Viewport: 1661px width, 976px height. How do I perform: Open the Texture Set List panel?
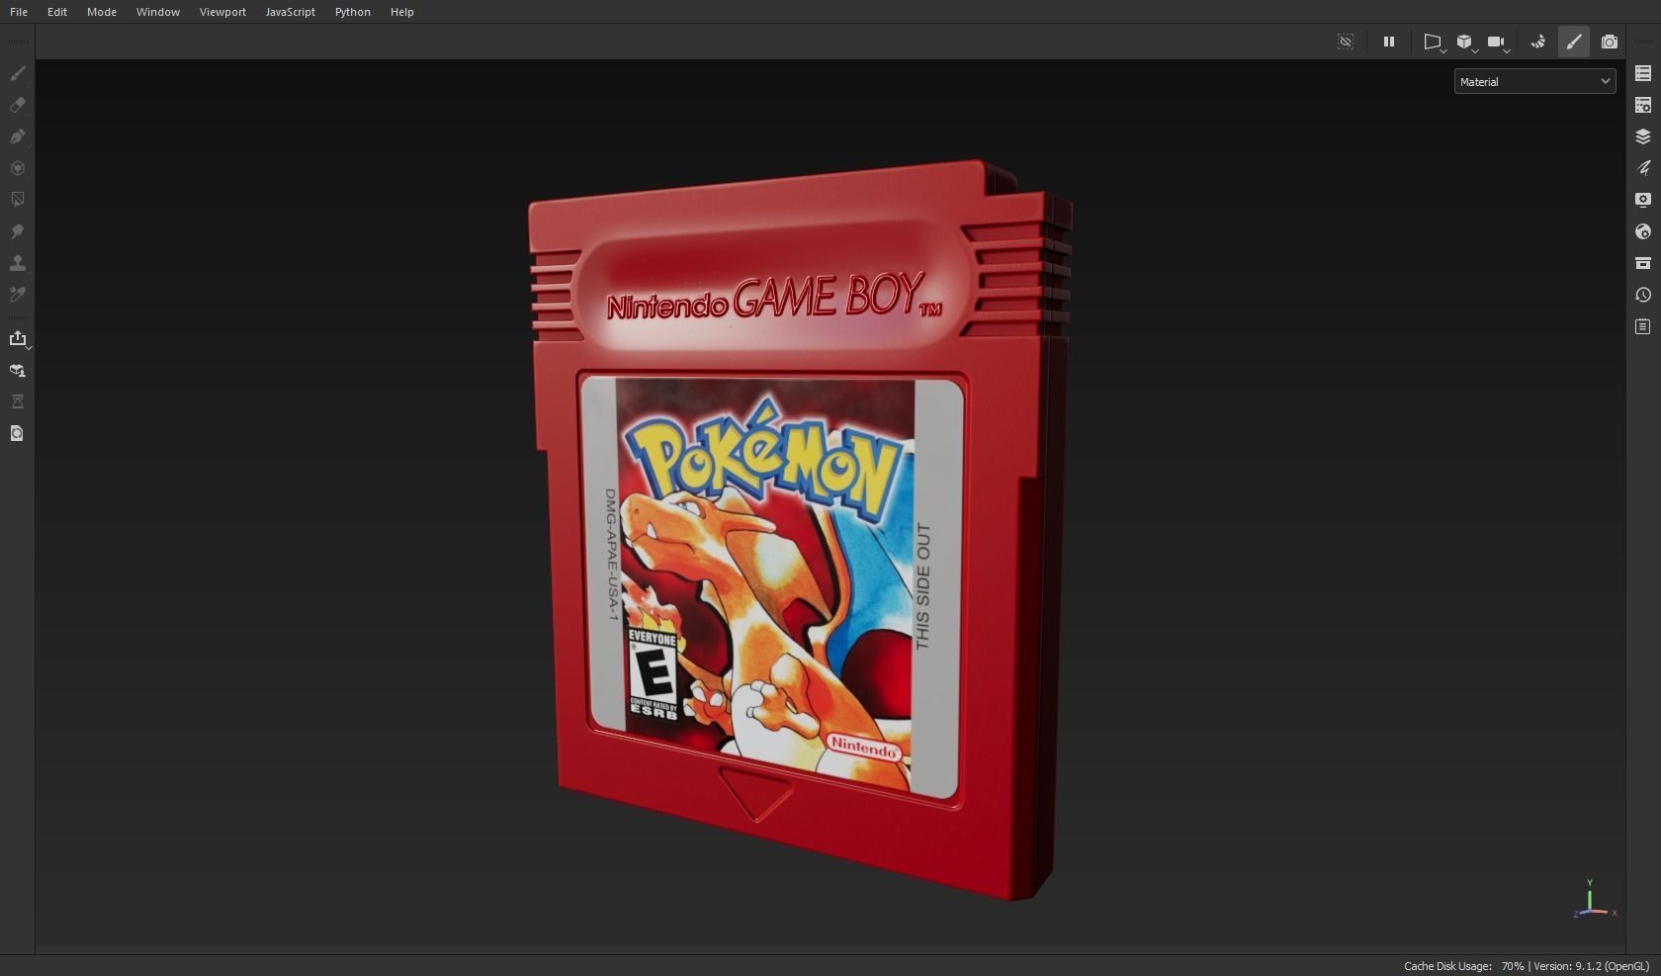pos(1643,73)
